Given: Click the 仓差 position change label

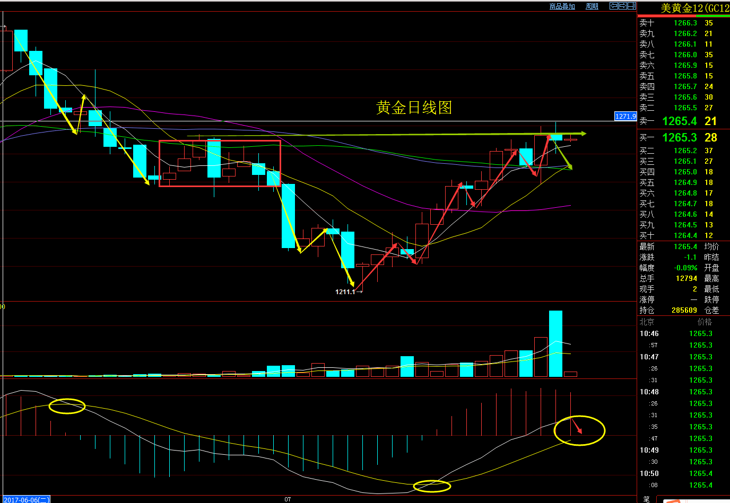Looking at the screenshot, I should [712, 310].
